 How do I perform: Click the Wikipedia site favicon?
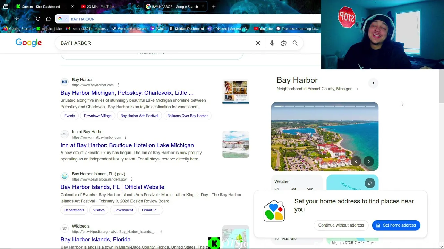(x=65, y=229)
